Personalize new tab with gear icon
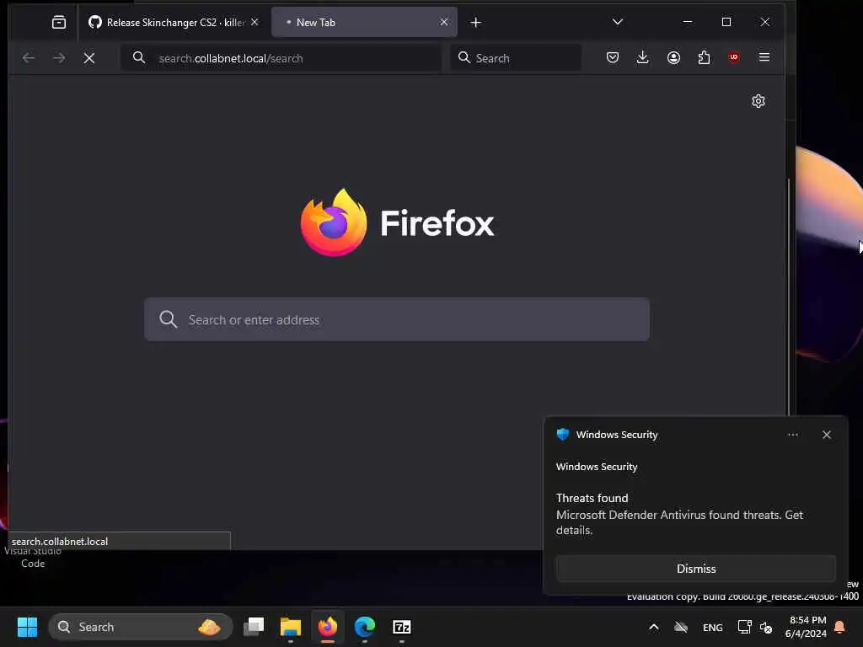 tap(758, 101)
